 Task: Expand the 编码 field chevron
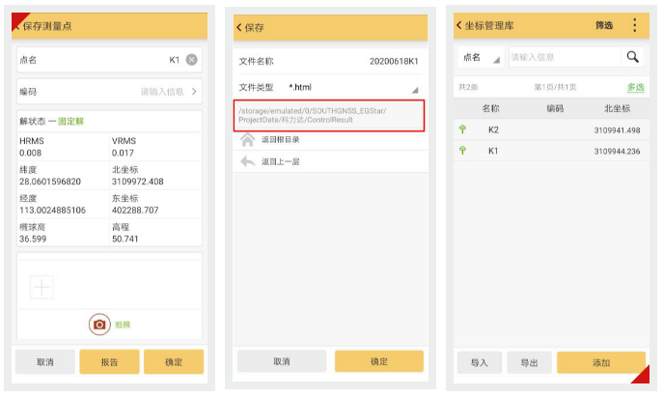194,92
